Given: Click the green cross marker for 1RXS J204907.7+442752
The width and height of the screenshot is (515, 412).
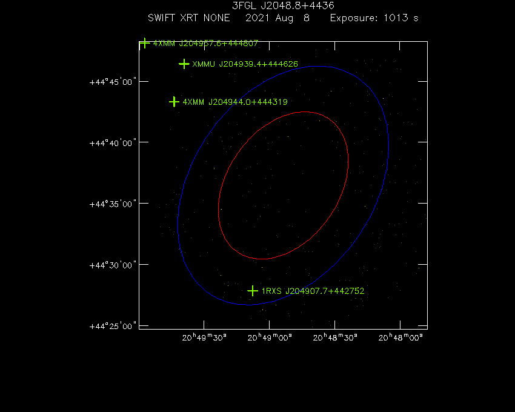Looking at the screenshot, I should [253, 291].
